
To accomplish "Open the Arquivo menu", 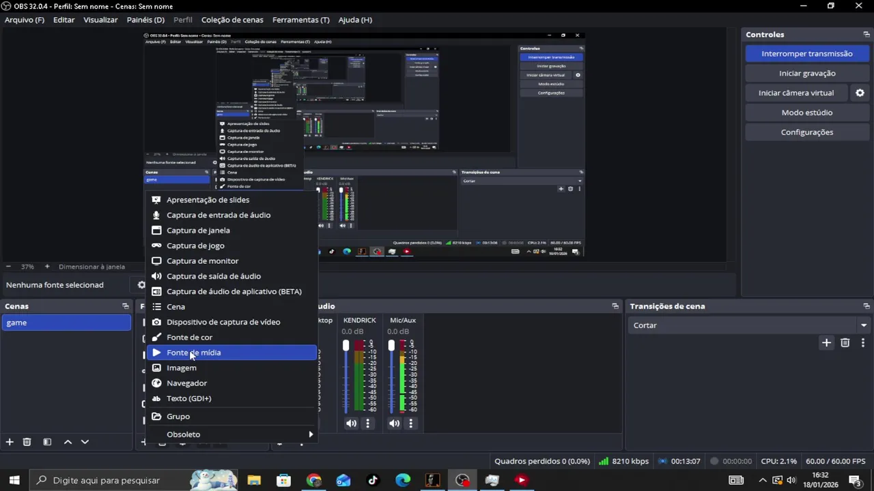I will pos(25,20).
